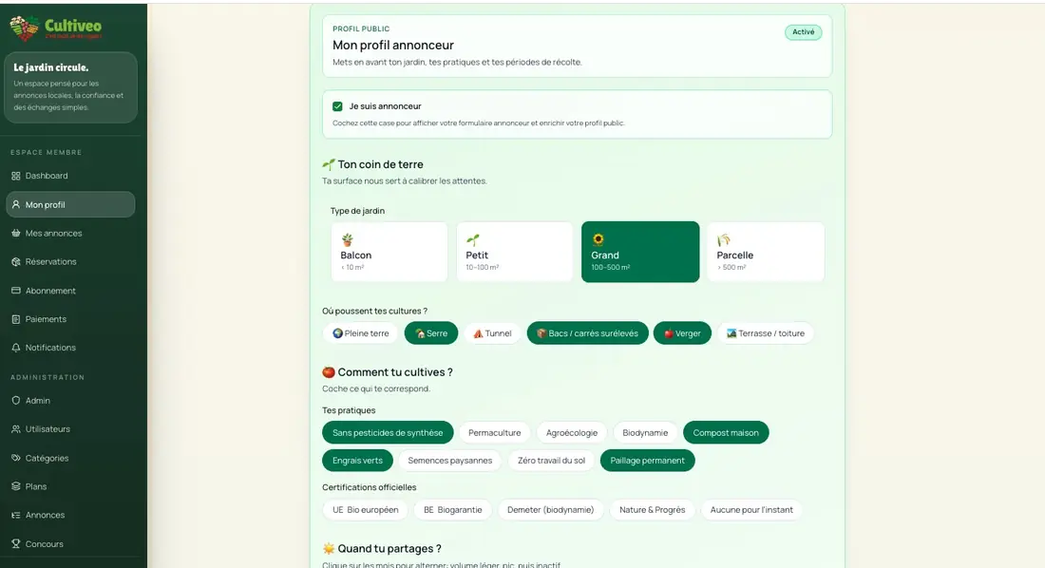Click the Quand tu partages ? heading

(389, 549)
